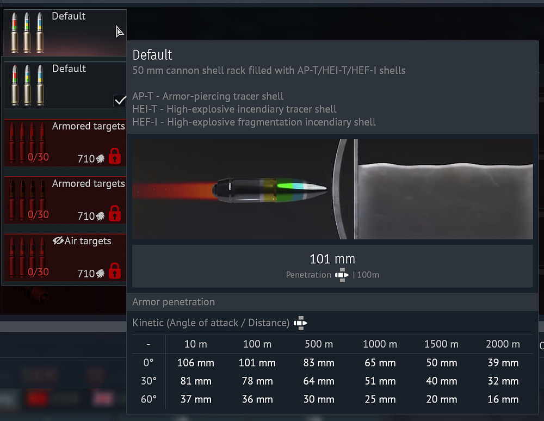Click the 0/30 counter on the Air targets belt

(38, 272)
